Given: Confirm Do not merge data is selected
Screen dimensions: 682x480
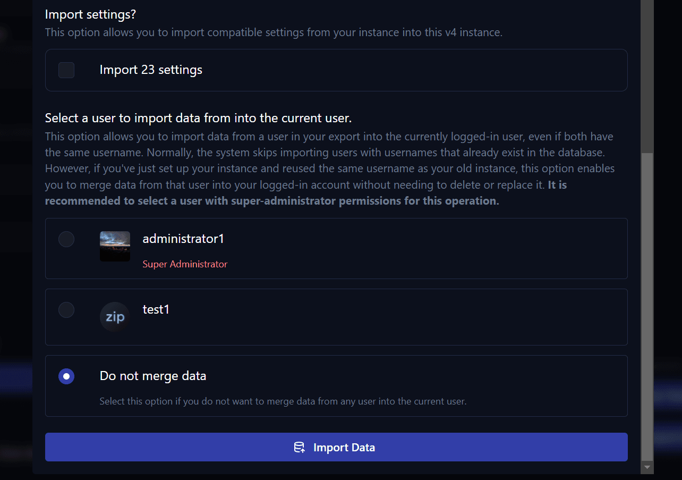Looking at the screenshot, I should point(66,376).
